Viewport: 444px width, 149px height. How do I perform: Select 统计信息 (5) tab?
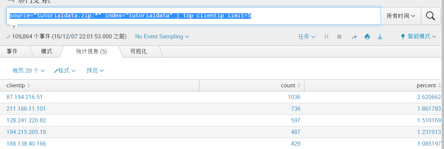point(91,51)
